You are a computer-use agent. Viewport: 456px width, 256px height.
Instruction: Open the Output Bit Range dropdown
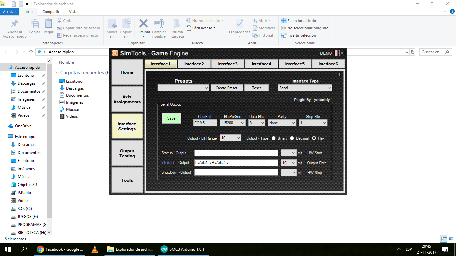[x=231, y=138]
